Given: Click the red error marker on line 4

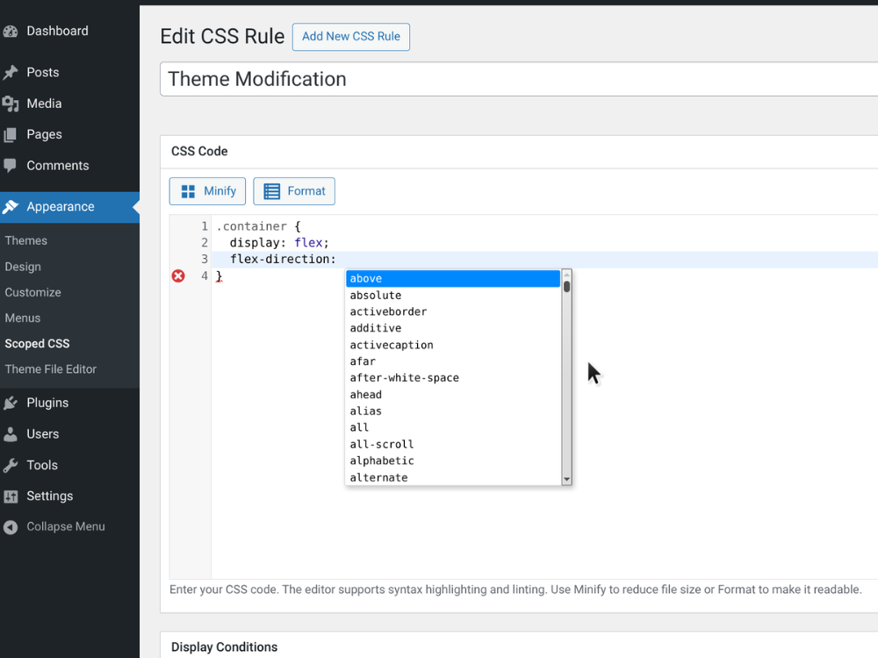Looking at the screenshot, I should (178, 275).
